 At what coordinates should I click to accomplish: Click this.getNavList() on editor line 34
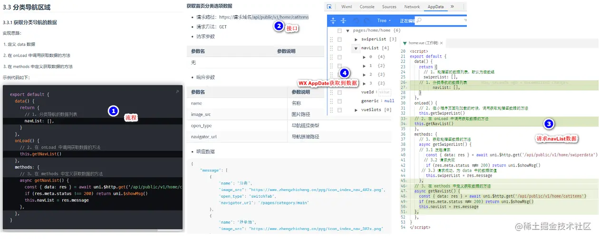(434, 123)
